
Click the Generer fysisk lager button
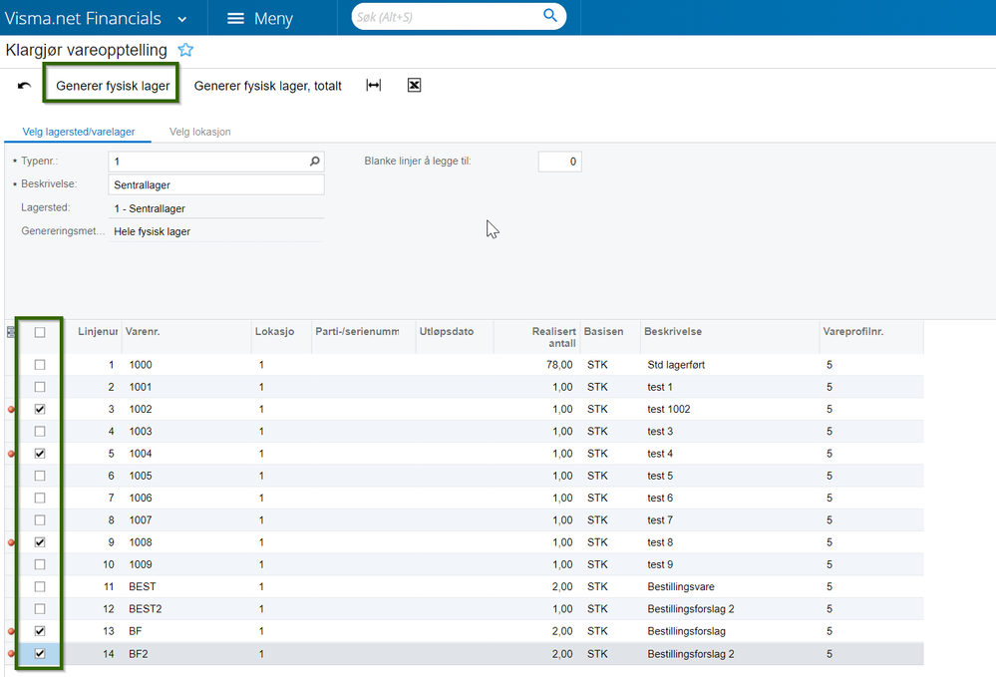pos(113,86)
